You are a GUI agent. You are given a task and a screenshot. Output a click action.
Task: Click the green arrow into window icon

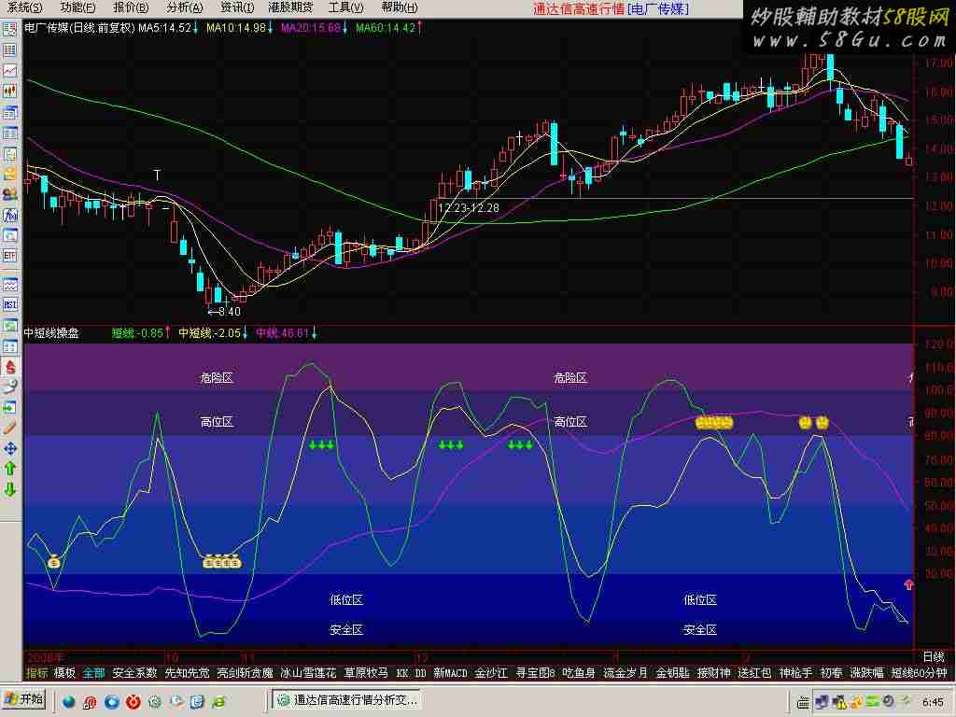click(x=9, y=407)
